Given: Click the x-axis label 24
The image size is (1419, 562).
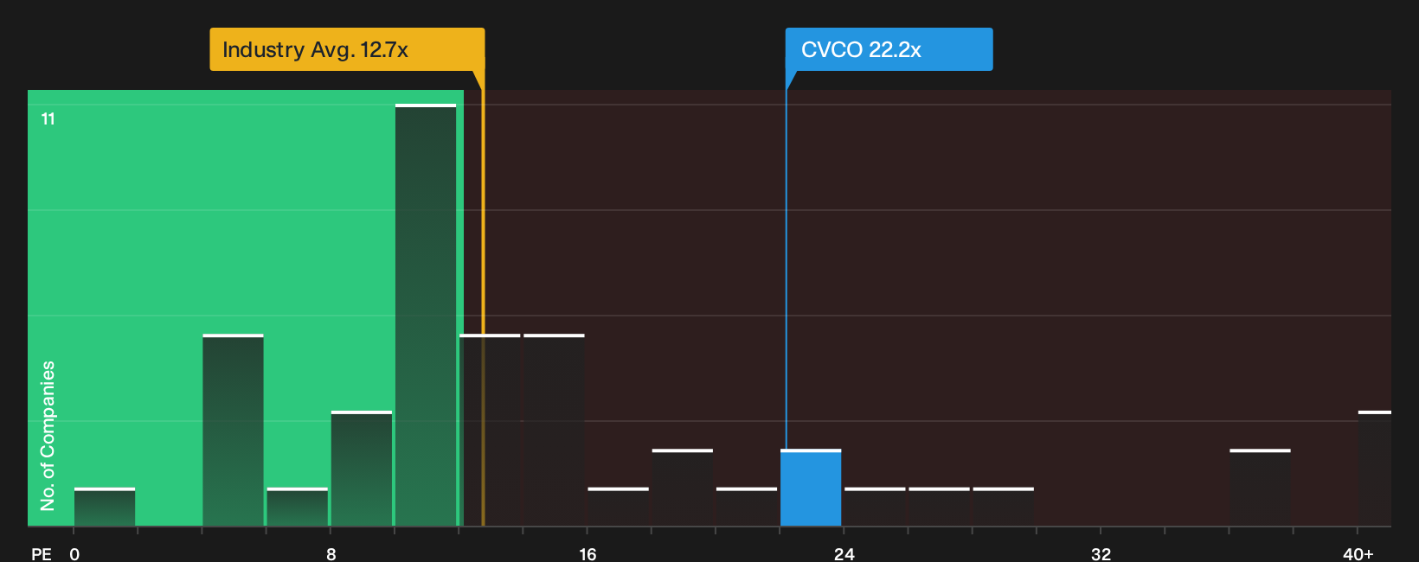Looking at the screenshot, I should pos(844,553).
